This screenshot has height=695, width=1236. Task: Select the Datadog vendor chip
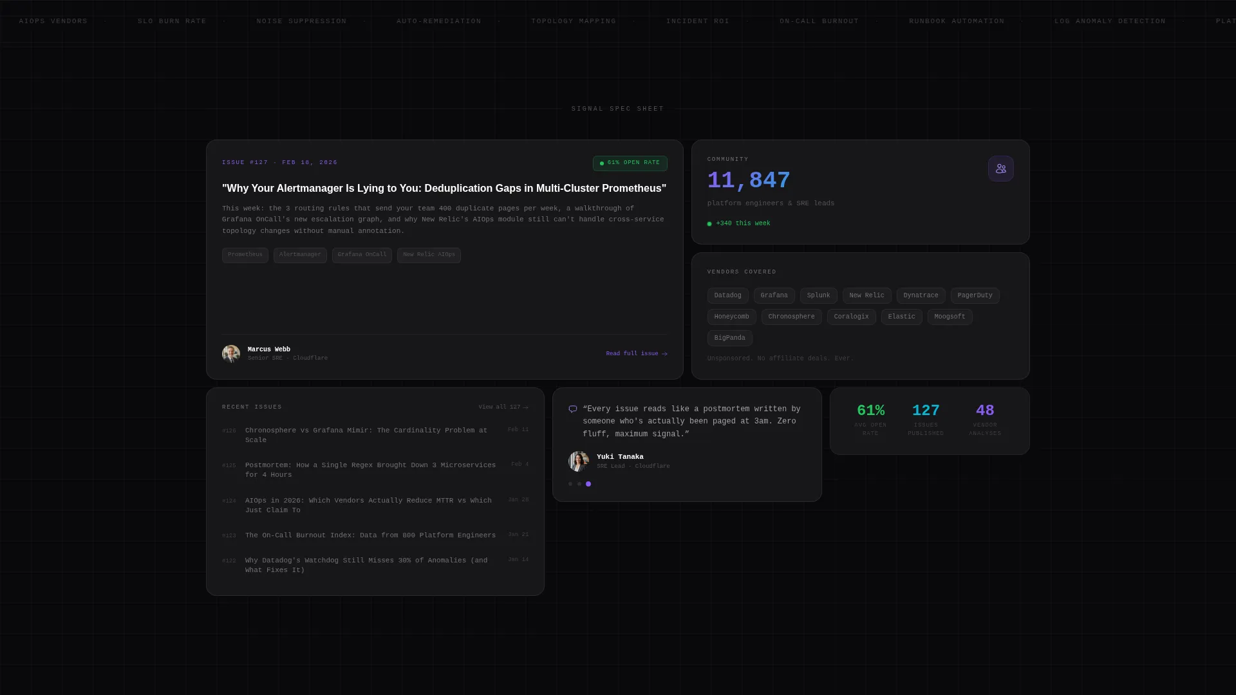point(728,296)
